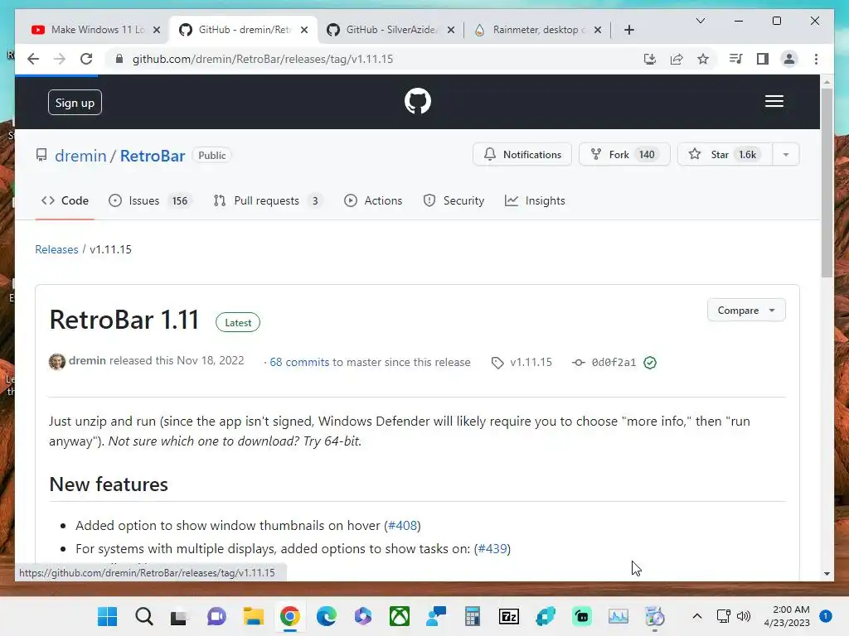Show hidden system tray icons
This screenshot has height=636, width=849.
click(697, 616)
